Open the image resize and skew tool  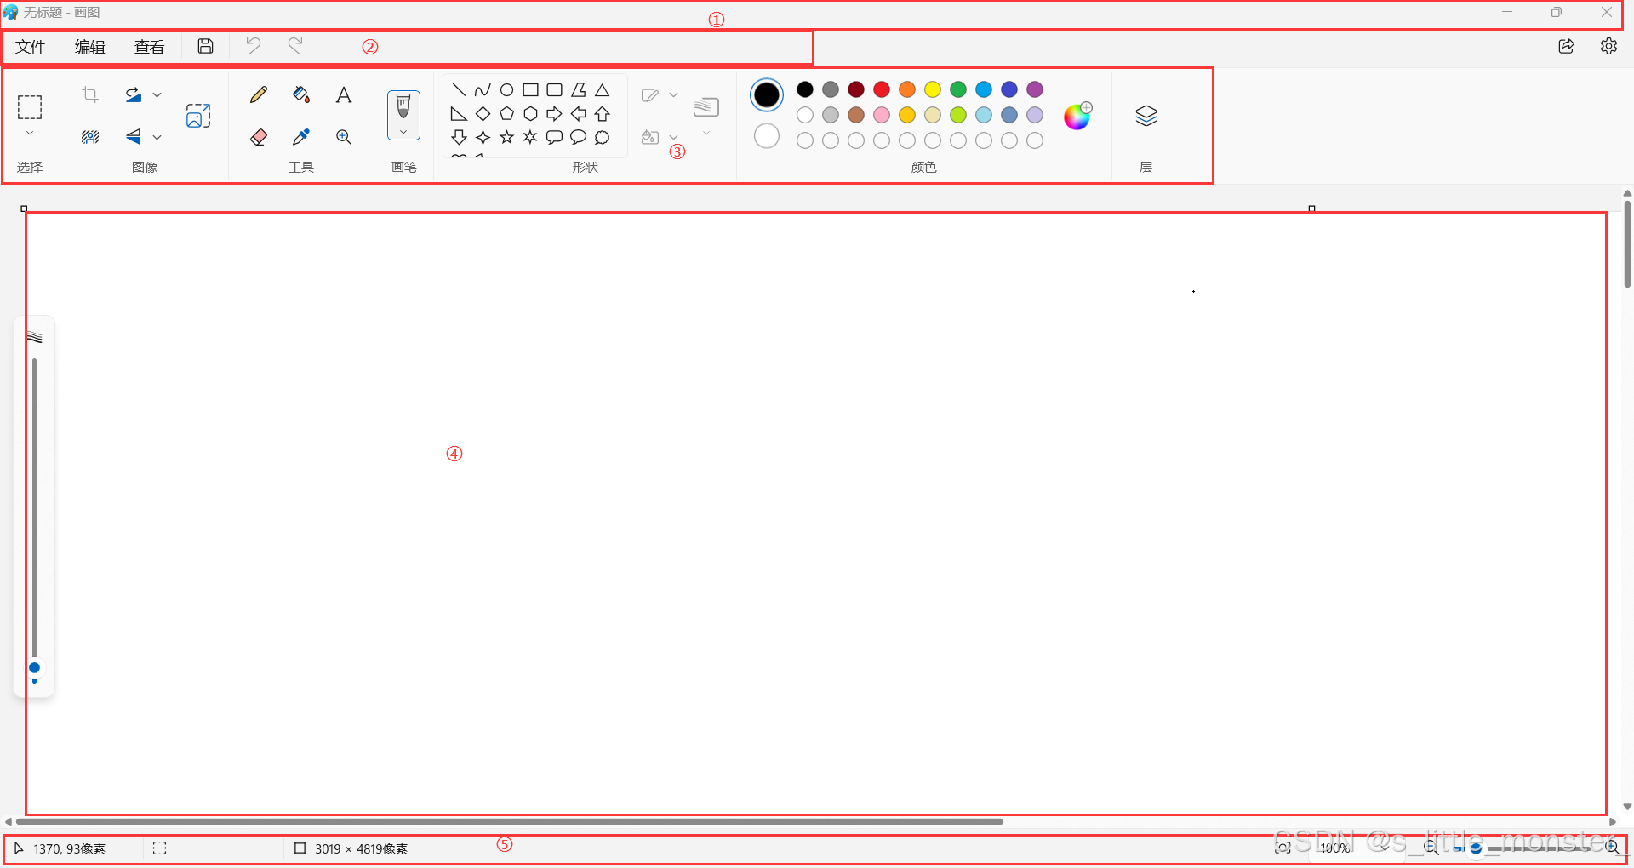198,115
